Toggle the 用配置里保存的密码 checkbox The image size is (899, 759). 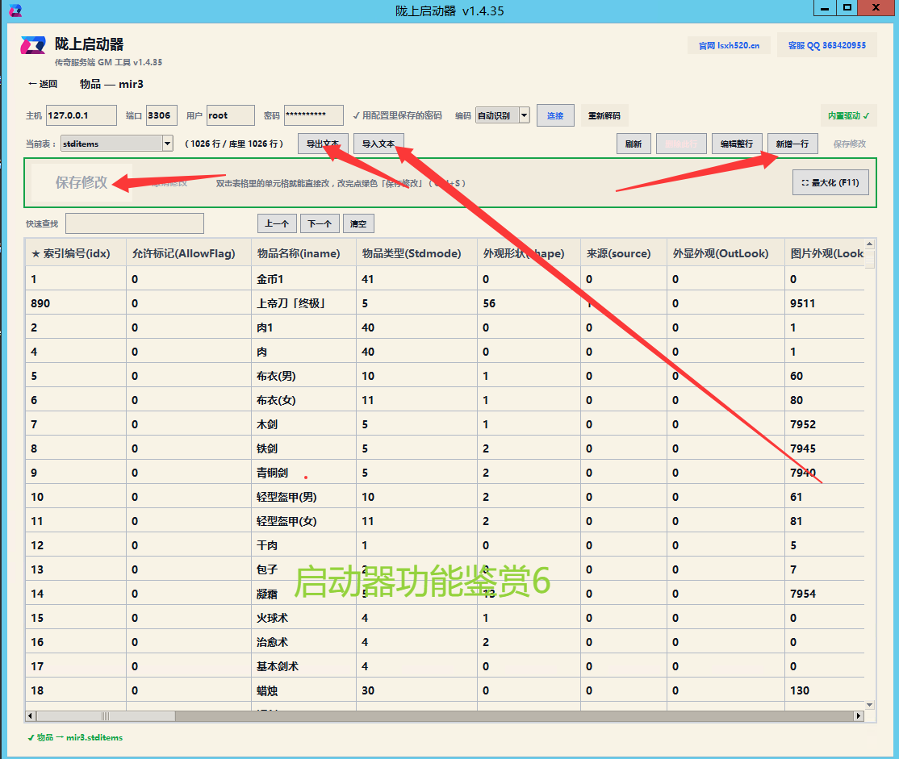pyautogui.click(x=397, y=115)
